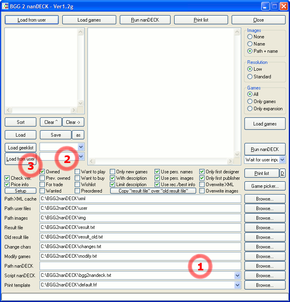
Task: Click the top Print list button
Action: [201, 20]
